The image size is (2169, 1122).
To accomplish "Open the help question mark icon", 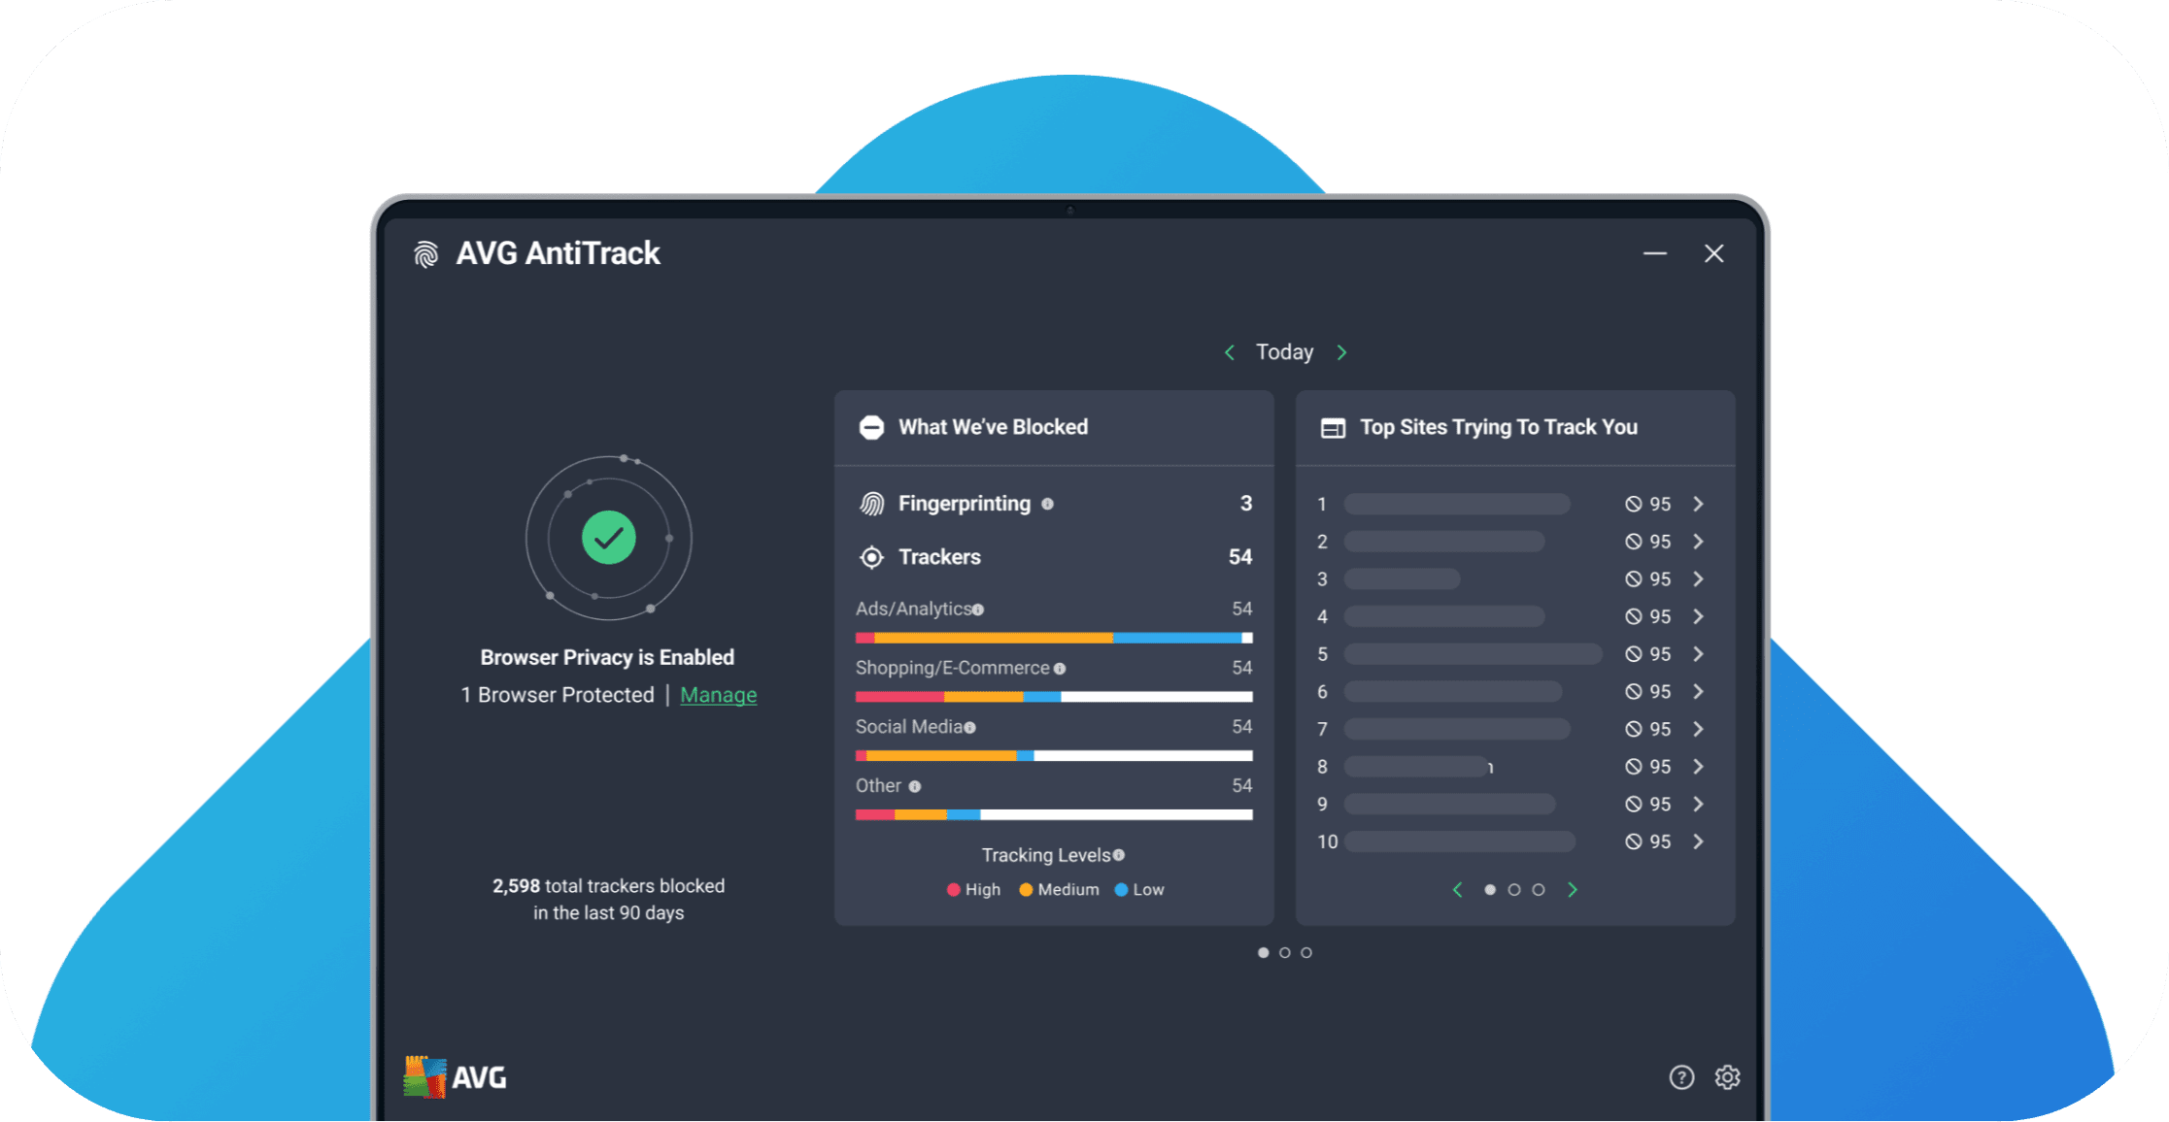I will (x=1681, y=1077).
